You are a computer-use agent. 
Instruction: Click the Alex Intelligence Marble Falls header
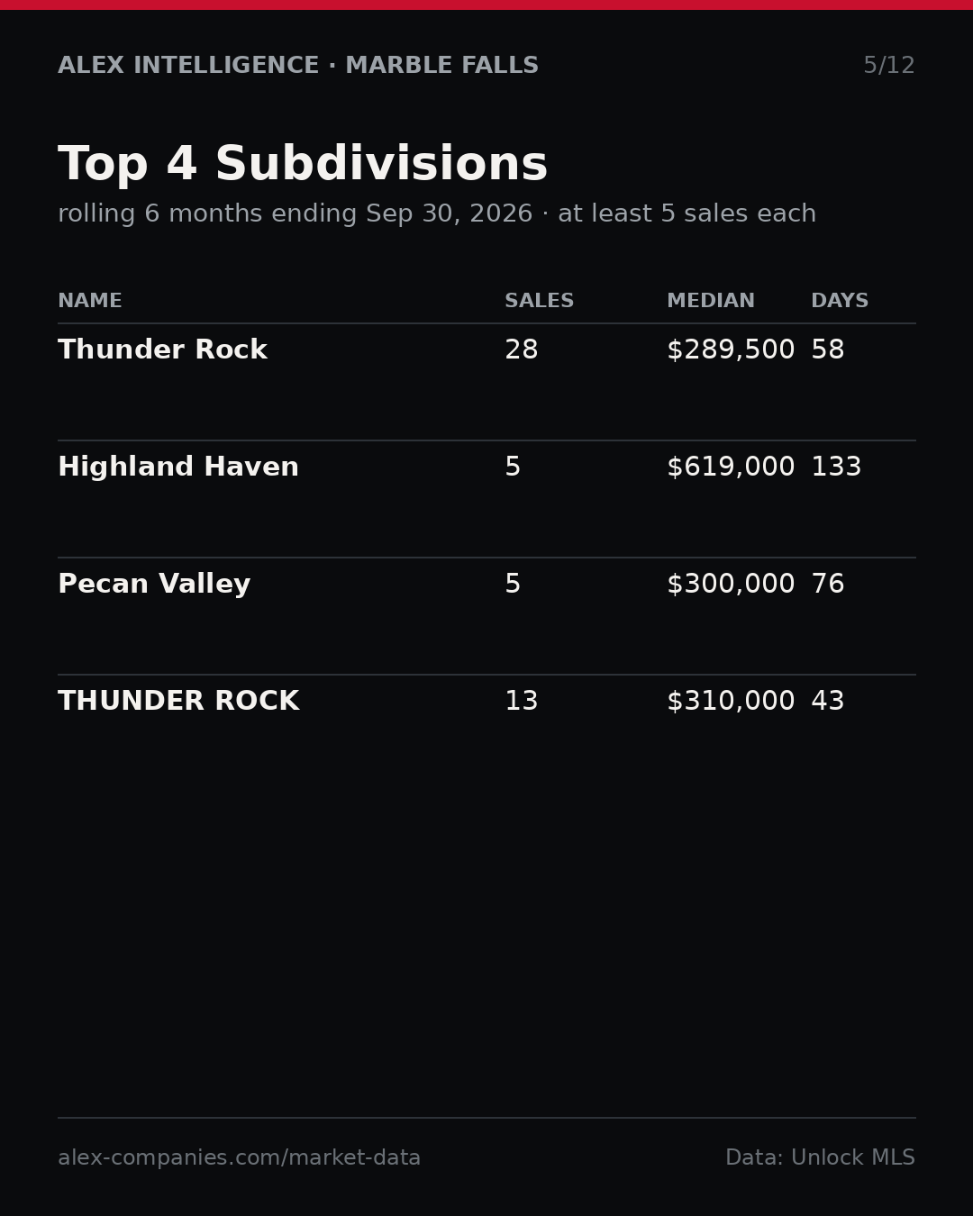[298, 66]
